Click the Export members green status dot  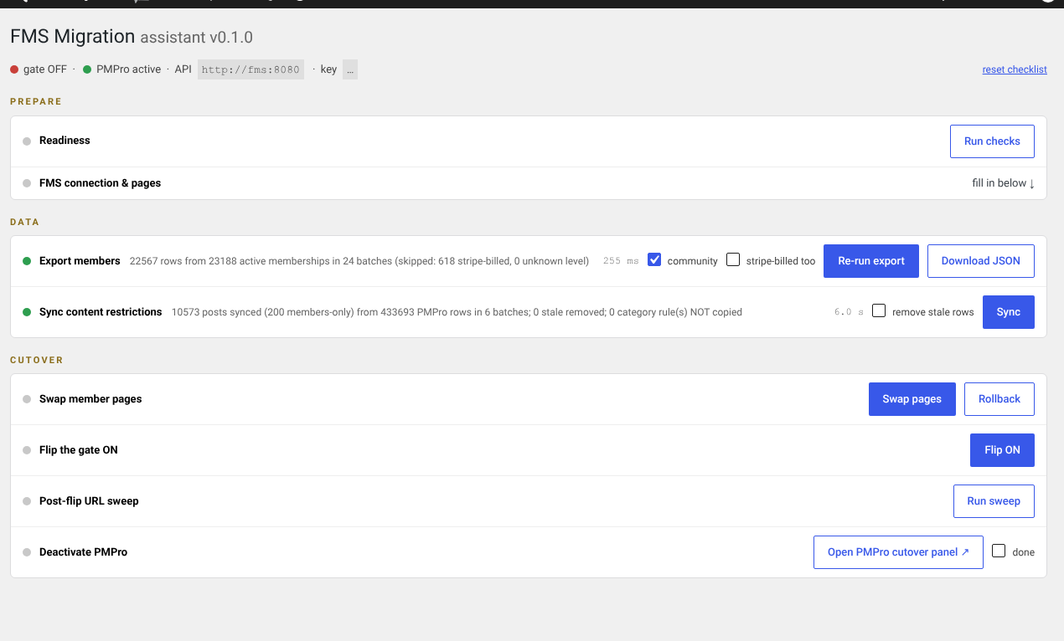click(x=27, y=261)
